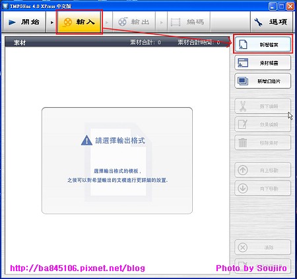Maximize the TMPGEnc 4.0 XPress window

coord(281,6)
